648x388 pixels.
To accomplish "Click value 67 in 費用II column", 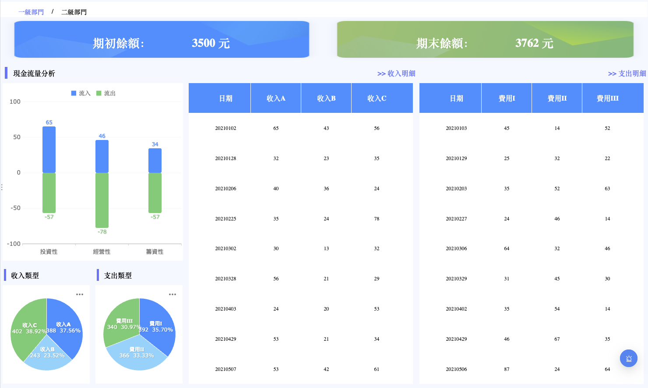I will (557, 339).
